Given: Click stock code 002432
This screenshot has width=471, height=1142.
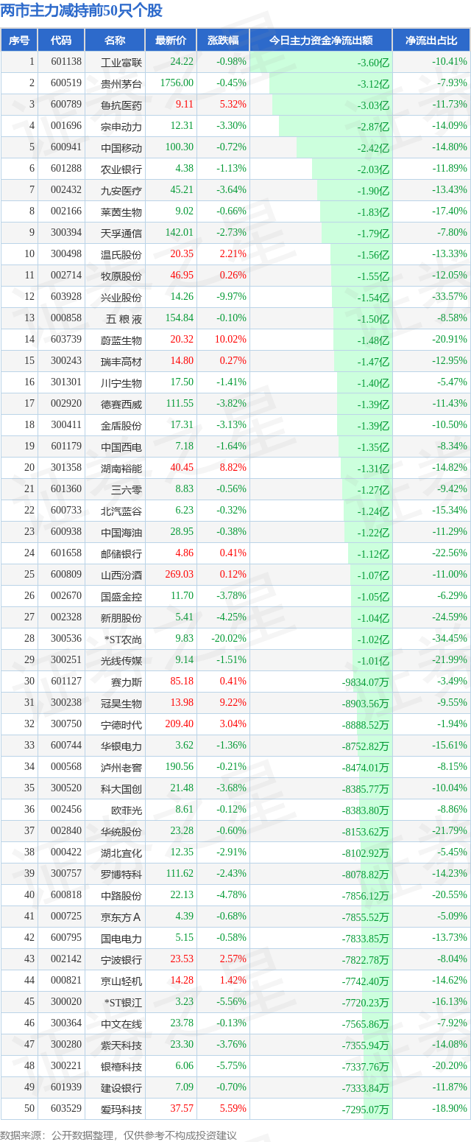Looking at the screenshot, I should pyautogui.click(x=67, y=190).
